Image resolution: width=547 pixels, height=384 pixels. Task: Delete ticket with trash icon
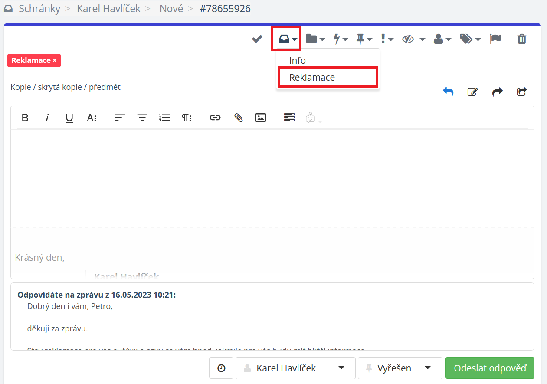point(522,39)
